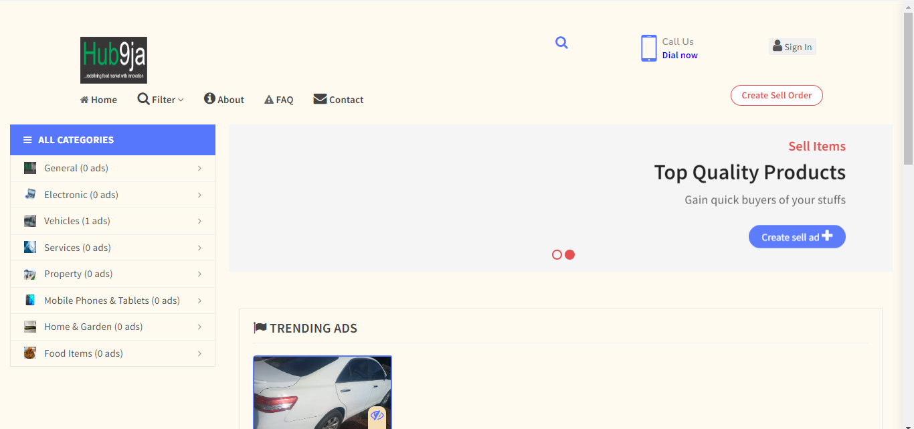Image resolution: width=914 pixels, height=429 pixels.
Task: Toggle the eye icon on car ad
Action: click(x=377, y=416)
